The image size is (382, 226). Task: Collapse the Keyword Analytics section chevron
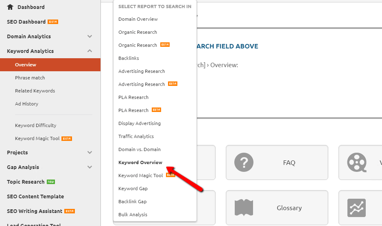click(x=89, y=51)
